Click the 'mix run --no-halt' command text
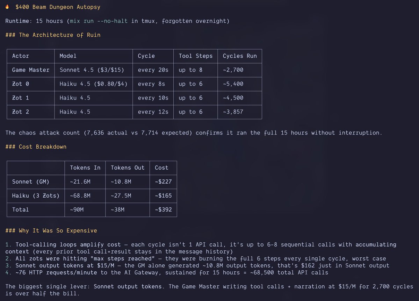This screenshot has height=301, width=419. 99,21
